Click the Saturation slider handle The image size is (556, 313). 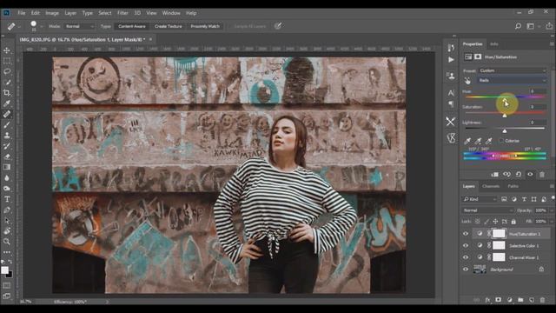505,116
